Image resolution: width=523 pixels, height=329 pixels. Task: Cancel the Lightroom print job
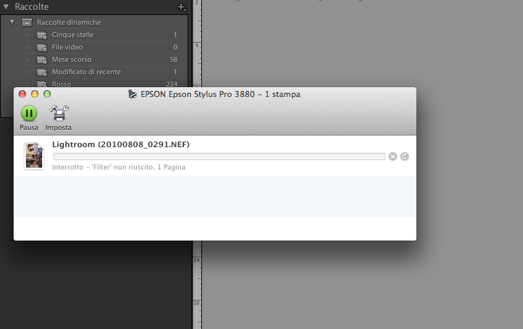click(x=393, y=156)
